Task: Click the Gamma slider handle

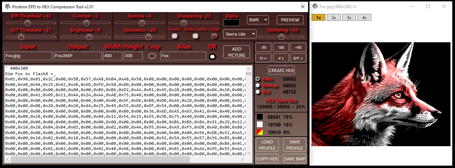Action: 142,23
